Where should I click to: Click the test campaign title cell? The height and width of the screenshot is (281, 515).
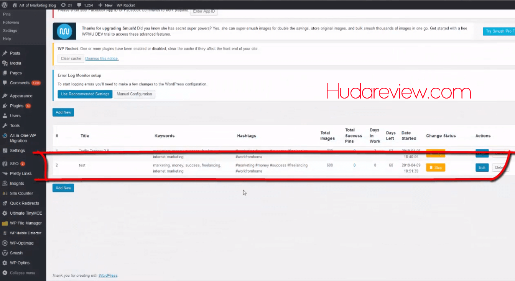[x=82, y=166]
